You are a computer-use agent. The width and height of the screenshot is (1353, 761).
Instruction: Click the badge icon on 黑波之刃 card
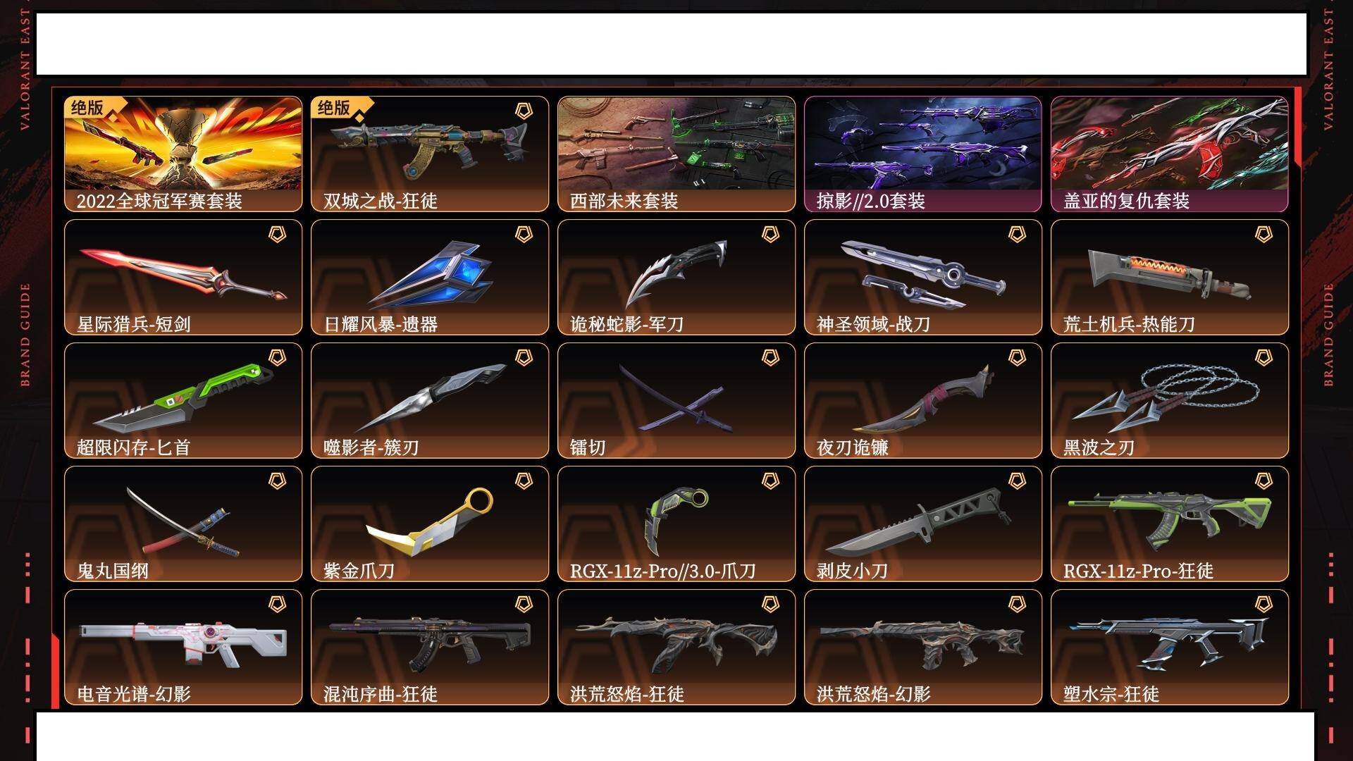[1264, 358]
